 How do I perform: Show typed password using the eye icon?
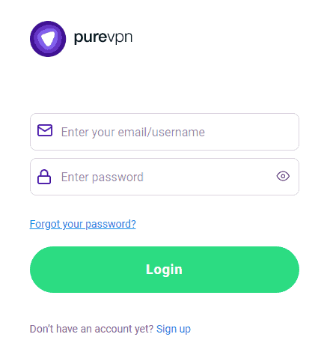point(283,176)
